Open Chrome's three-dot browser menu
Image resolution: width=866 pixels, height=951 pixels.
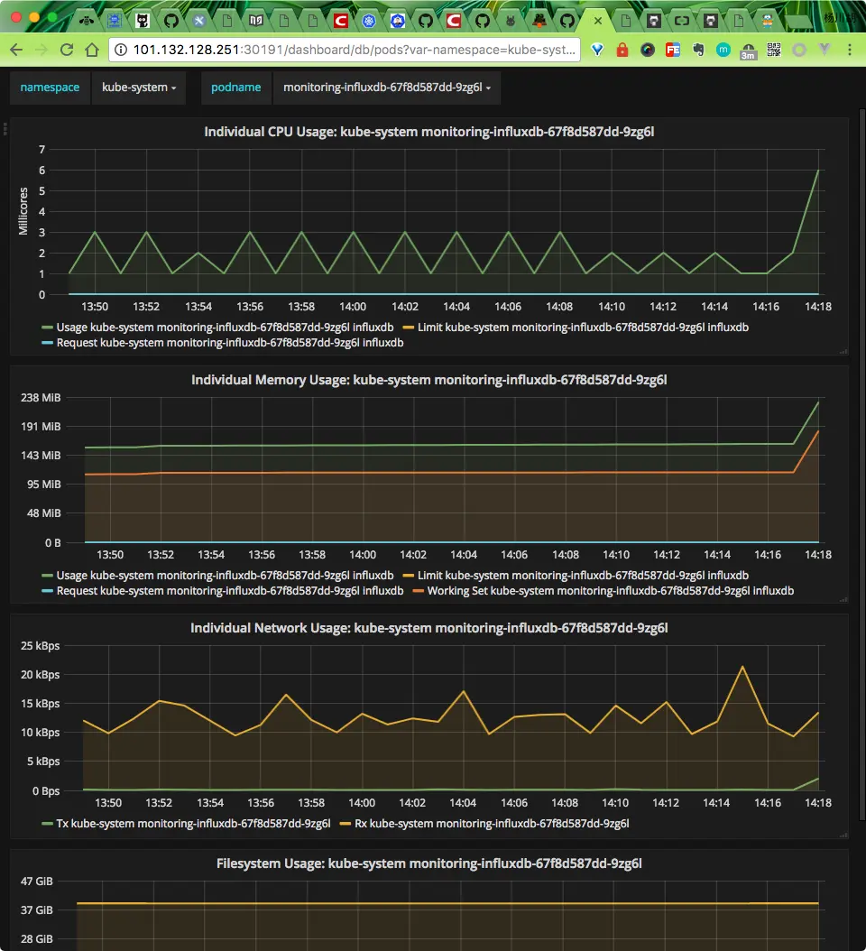848,51
